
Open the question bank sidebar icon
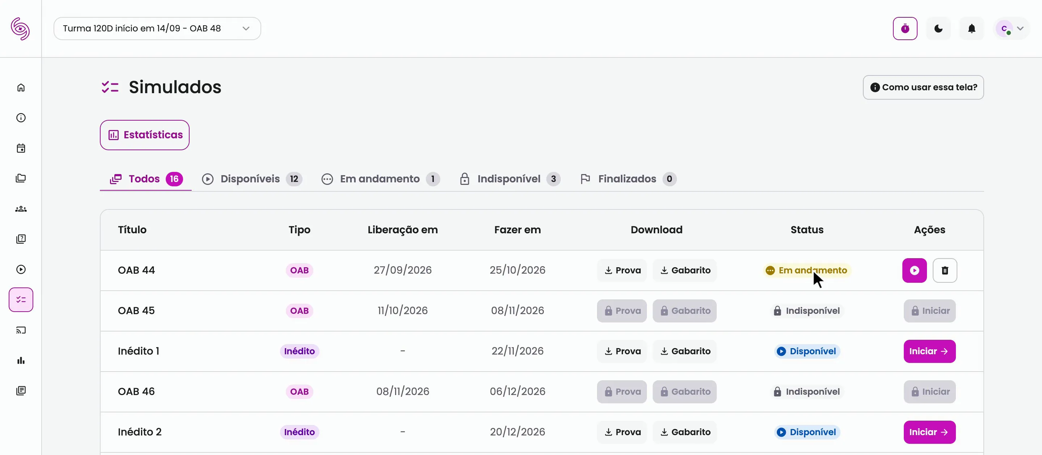(21, 239)
